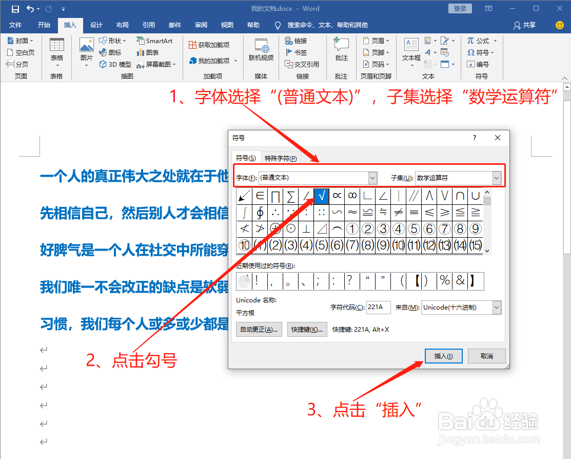Image resolution: width=571 pixels, height=459 pixels.
Task: Click the 自动更正 AutoCorrect button
Action: coord(259,329)
